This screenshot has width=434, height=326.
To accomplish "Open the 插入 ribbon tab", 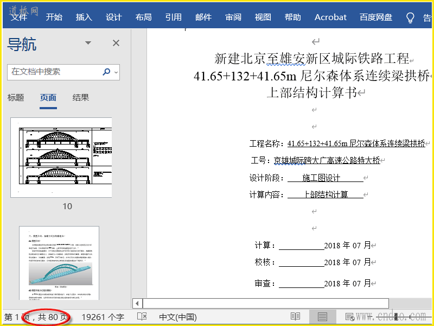I will pyautogui.click(x=84, y=17).
